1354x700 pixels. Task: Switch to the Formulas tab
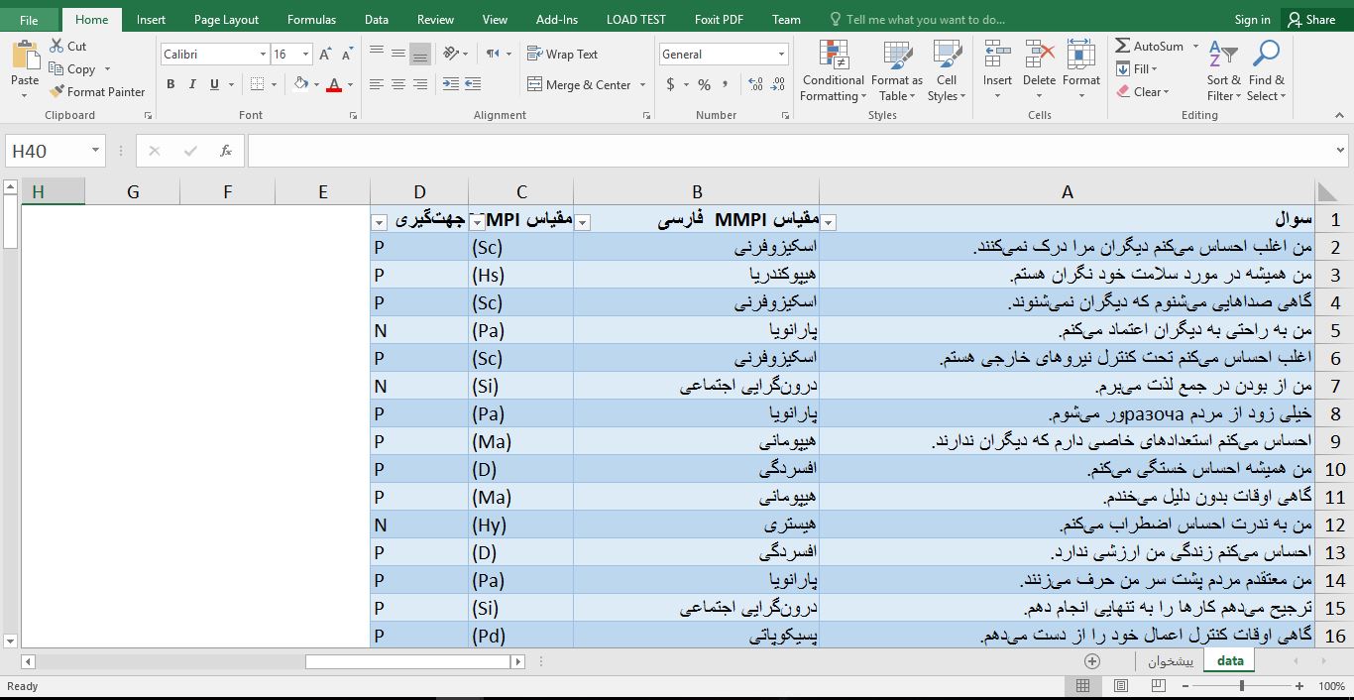311,19
